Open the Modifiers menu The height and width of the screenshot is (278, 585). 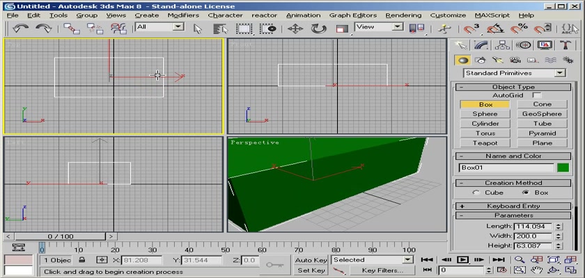point(183,15)
